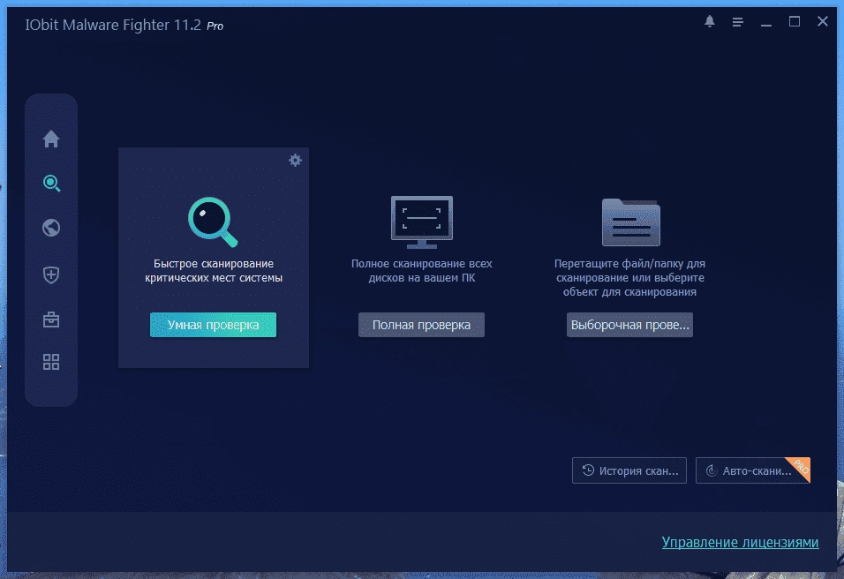844x579 pixels.
Task: Open the main menu hamburger icon
Action: 737,22
